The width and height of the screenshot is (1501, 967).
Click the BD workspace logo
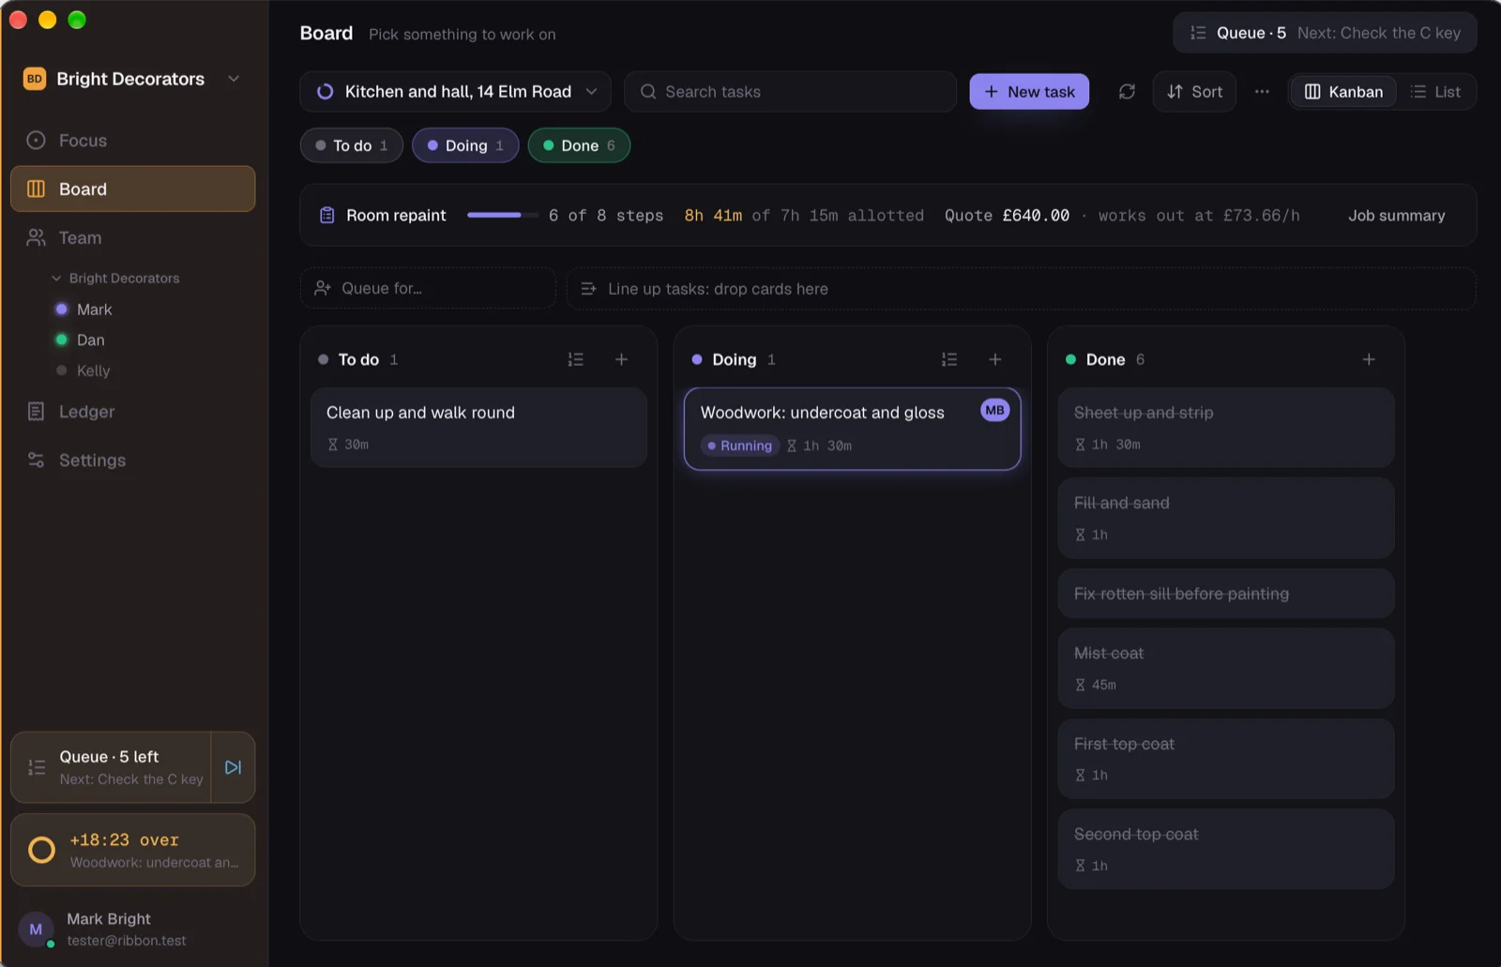pyautogui.click(x=35, y=79)
